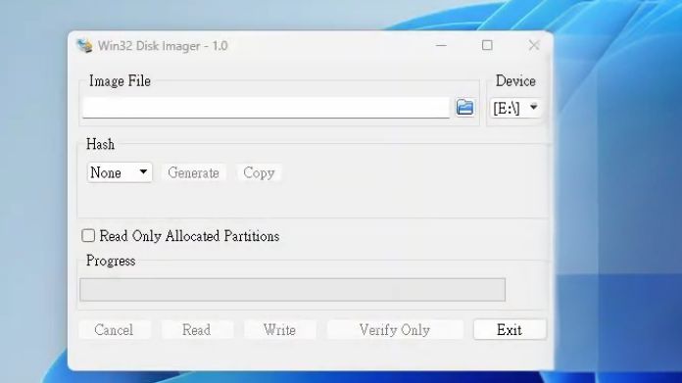Click the 'Image File' group label
The height and width of the screenshot is (383, 682).
tap(120, 81)
